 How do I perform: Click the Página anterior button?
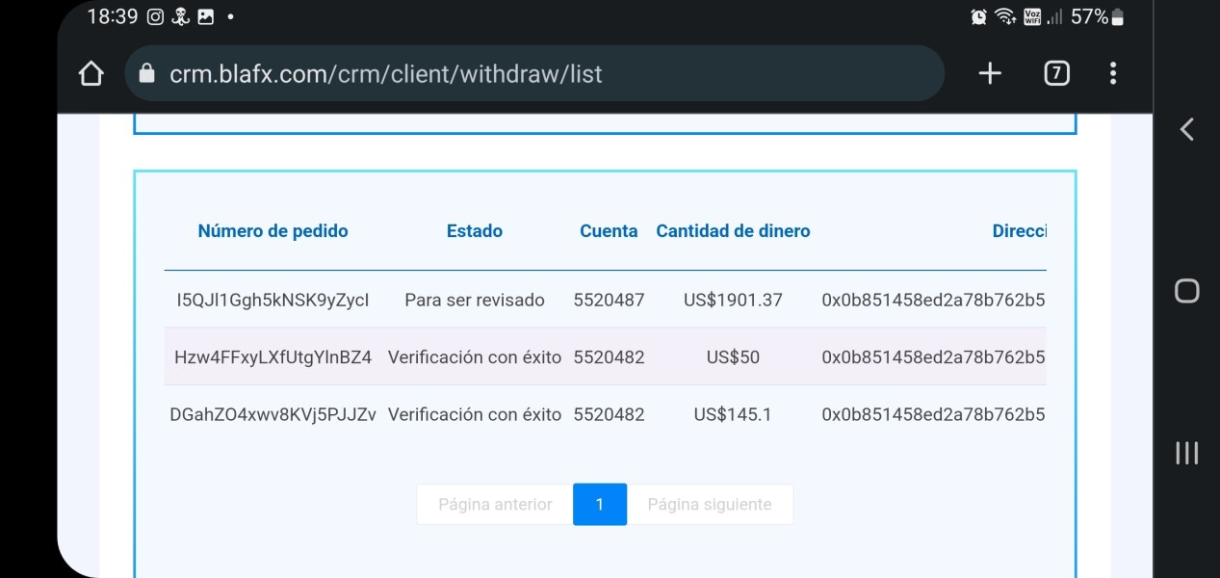(x=495, y=505)
